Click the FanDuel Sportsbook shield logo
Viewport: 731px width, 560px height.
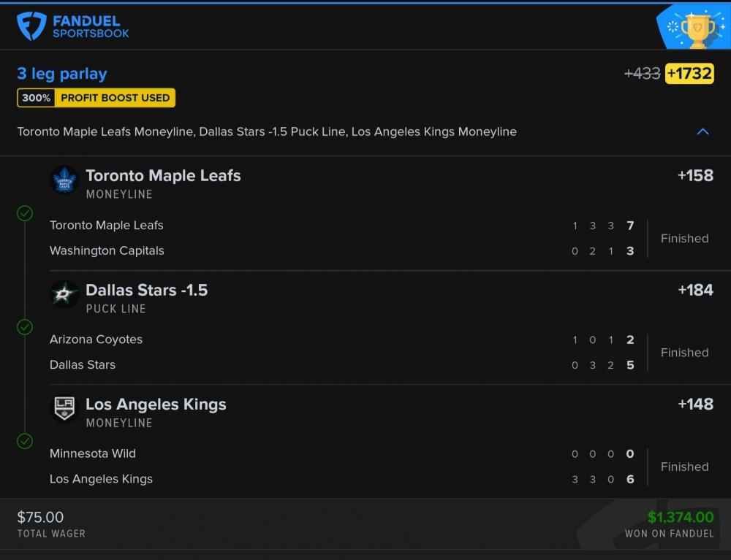[31, 26]
